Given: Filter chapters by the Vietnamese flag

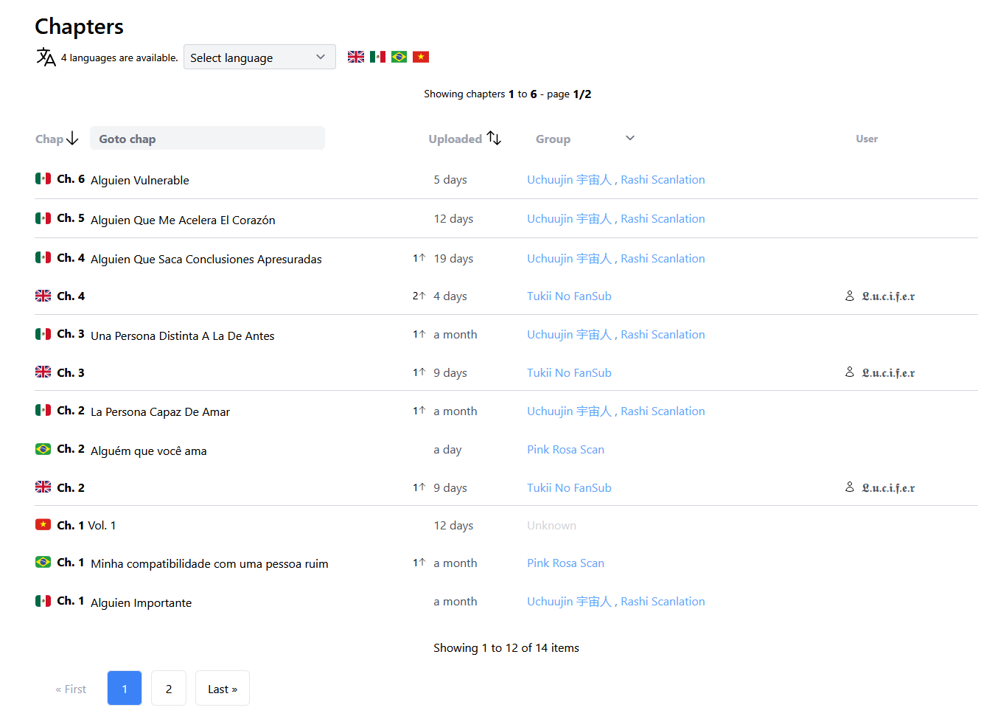Looking at the screenshot, I should [x=421, y=57].
